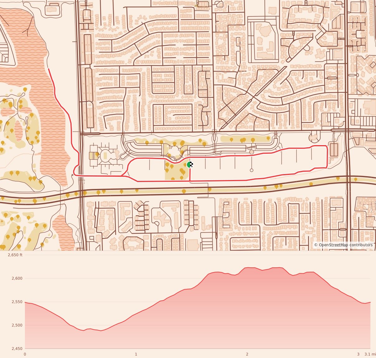This screenshot has width=376, height=358.
Task: Click the green start and checkered finish marker
Action: [190, 165]
